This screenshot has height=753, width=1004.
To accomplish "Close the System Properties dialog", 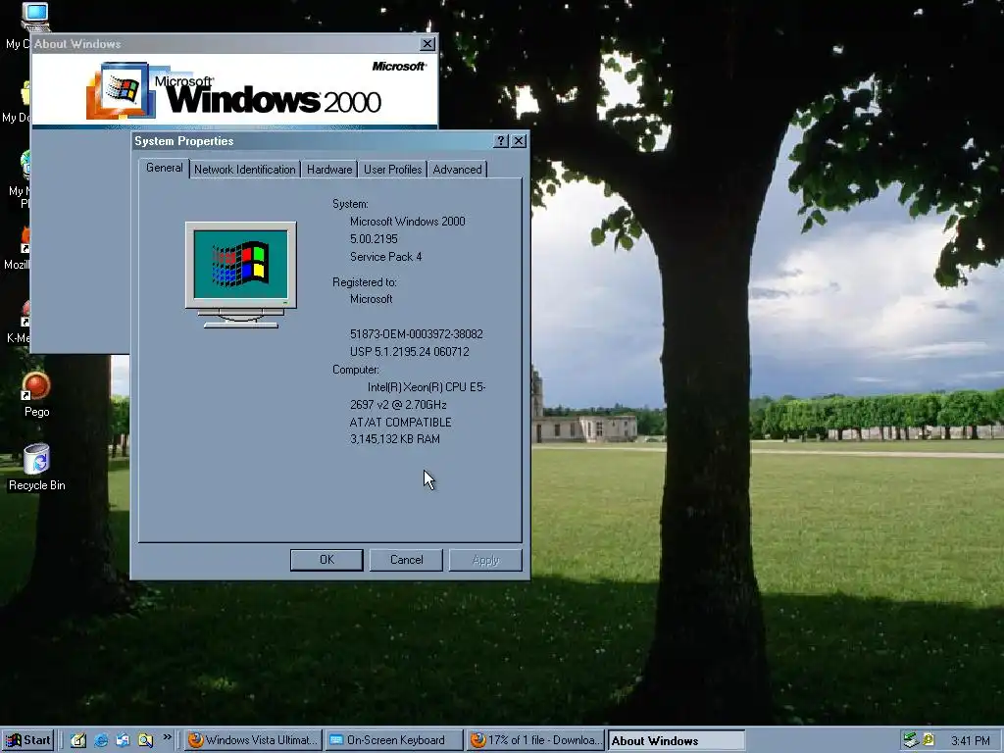I will tap(520, 141).
